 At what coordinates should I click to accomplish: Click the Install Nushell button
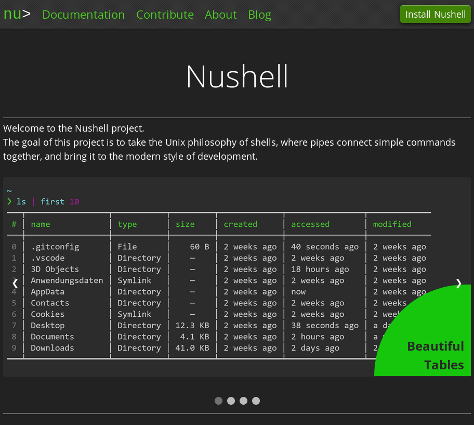coord(435,14)
